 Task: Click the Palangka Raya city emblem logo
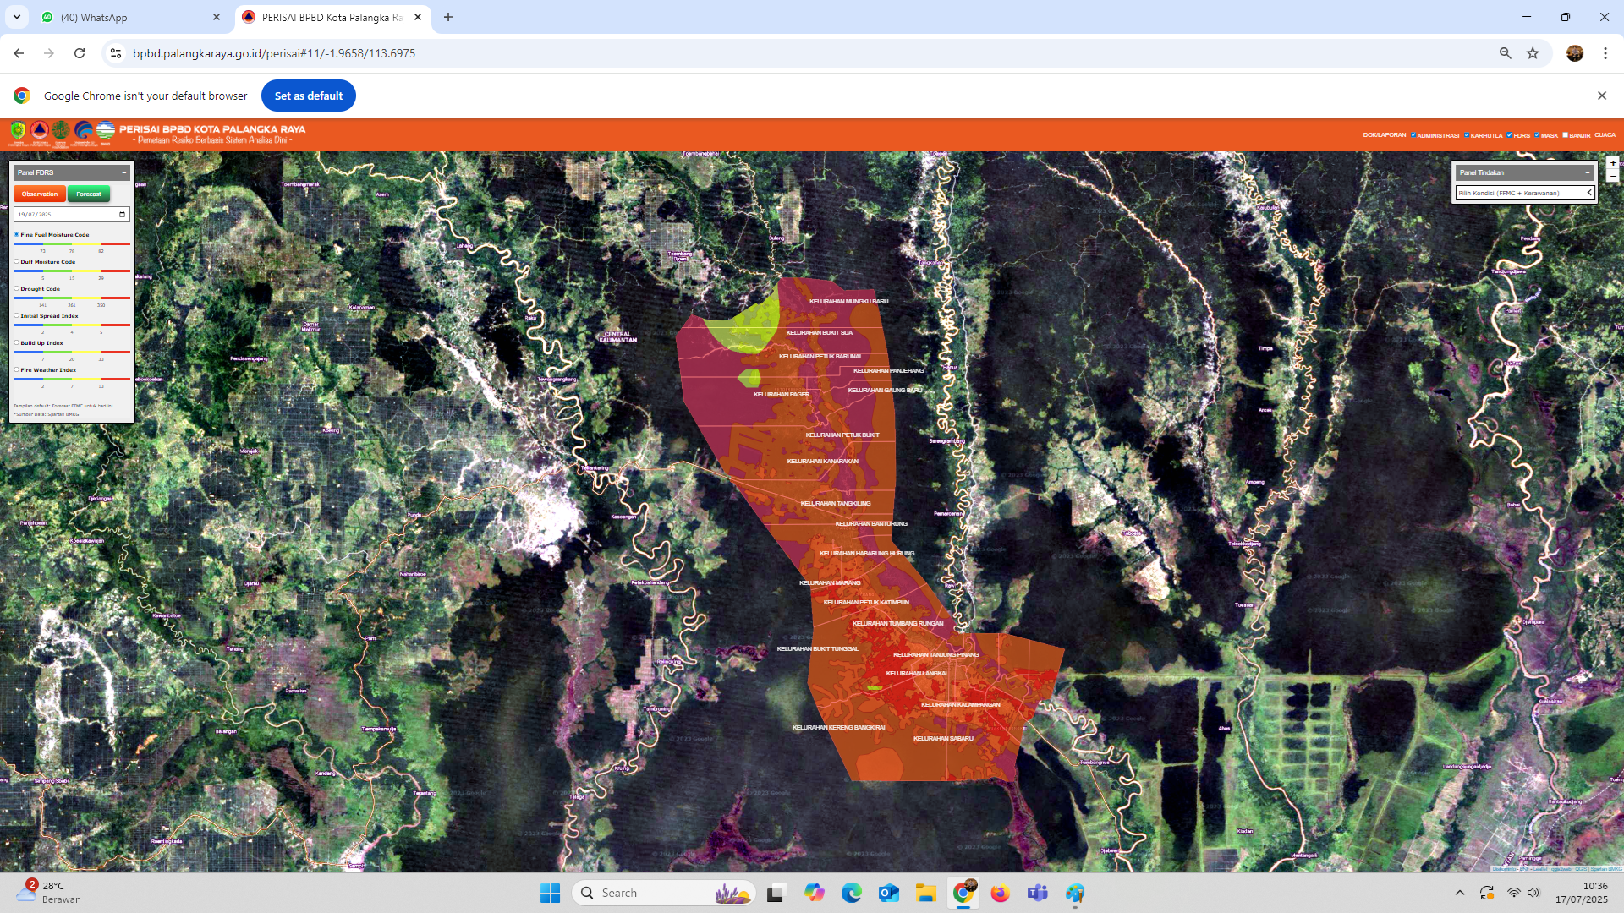click(18, 131)
